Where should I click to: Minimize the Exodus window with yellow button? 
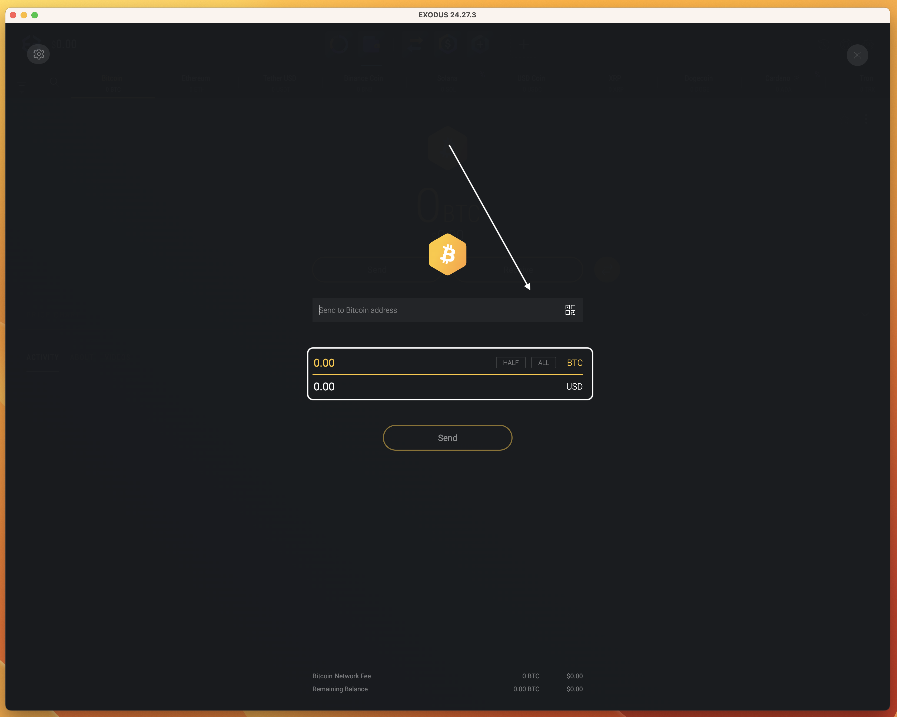point(24,15)
